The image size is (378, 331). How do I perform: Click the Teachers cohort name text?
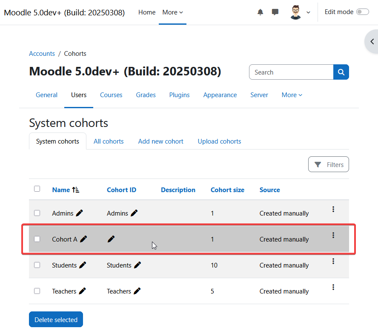64,291
